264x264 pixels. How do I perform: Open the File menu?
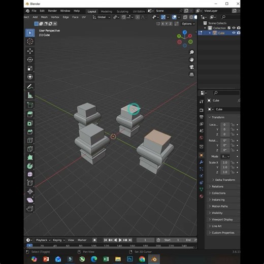click(34, 11)
